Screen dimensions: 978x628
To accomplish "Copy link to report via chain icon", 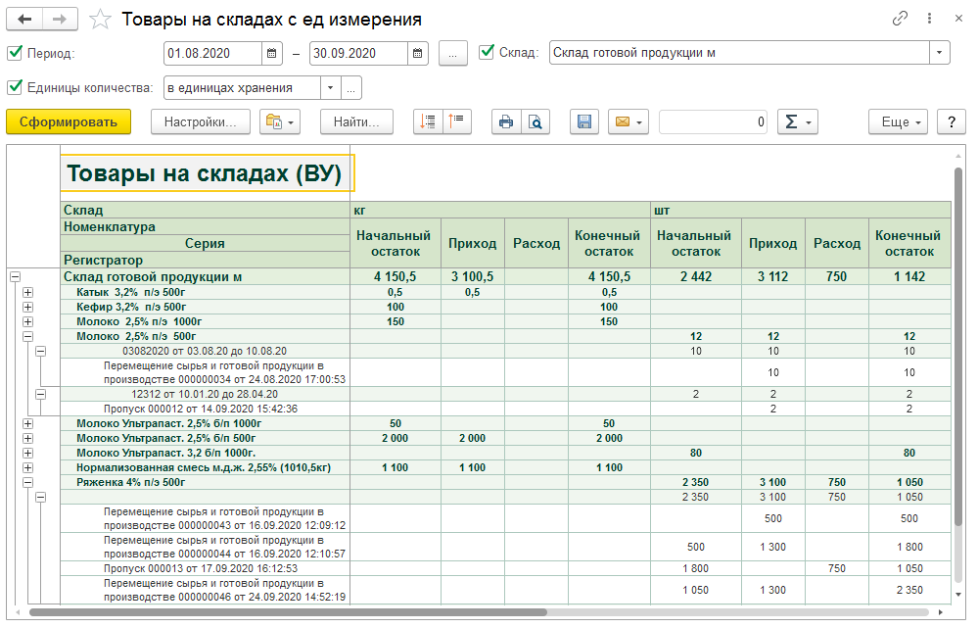I will pyautogui.click(x=900, y=19).
